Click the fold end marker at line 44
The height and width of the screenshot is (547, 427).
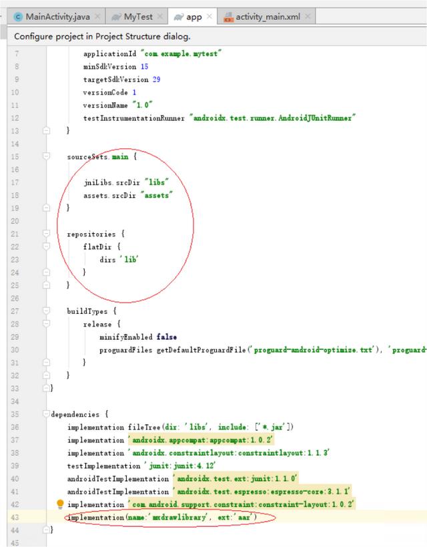click(46, 530)
